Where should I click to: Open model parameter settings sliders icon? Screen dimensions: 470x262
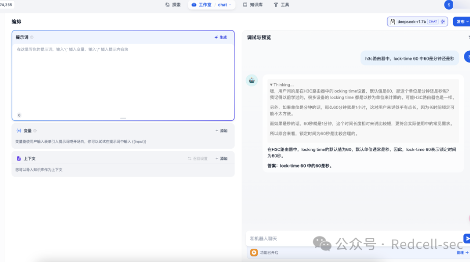(x=443, y=21)
